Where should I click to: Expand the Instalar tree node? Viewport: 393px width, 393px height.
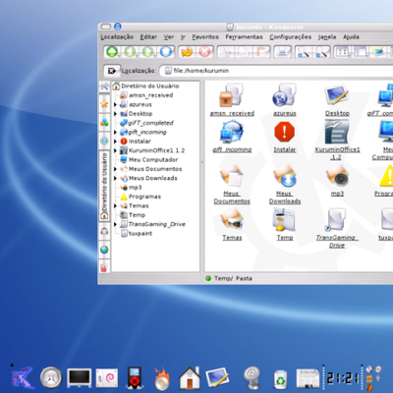115,141
